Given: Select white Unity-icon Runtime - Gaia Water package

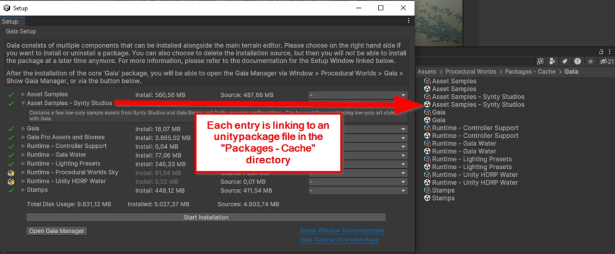Looking at the screenshot, I should tap(460, 152).
